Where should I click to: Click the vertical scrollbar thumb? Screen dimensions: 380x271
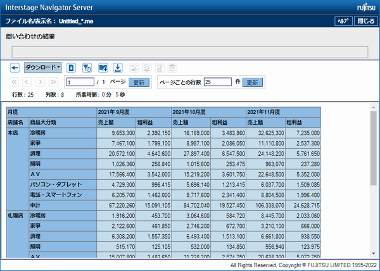374,148
